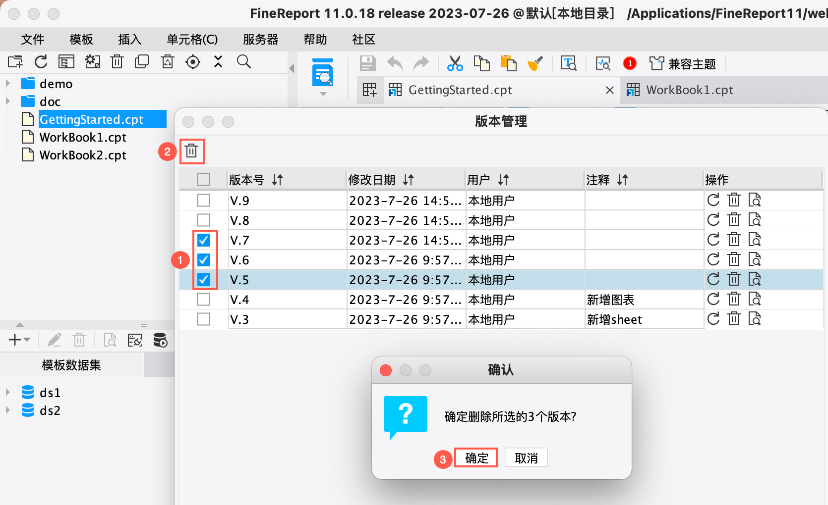Check the V.9 version checkbox
The image size is (828, 505).
[203, 200]
